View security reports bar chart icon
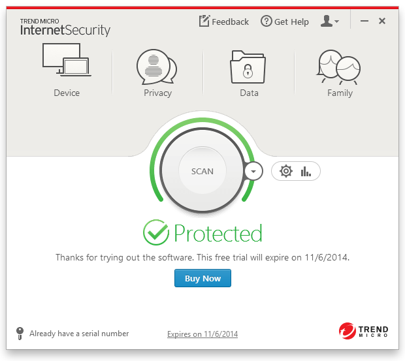 click(x=306, y=171)
